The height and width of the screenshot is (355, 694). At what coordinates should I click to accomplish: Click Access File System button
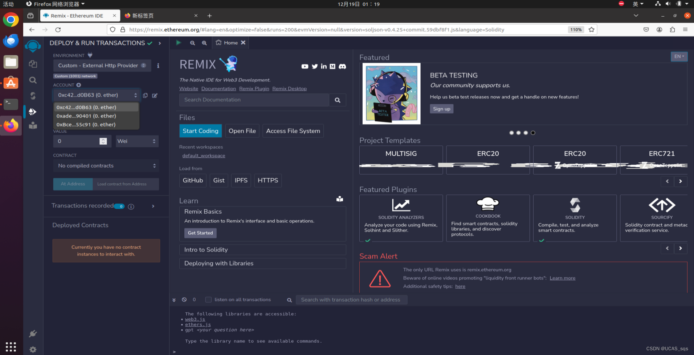(293, 131)
